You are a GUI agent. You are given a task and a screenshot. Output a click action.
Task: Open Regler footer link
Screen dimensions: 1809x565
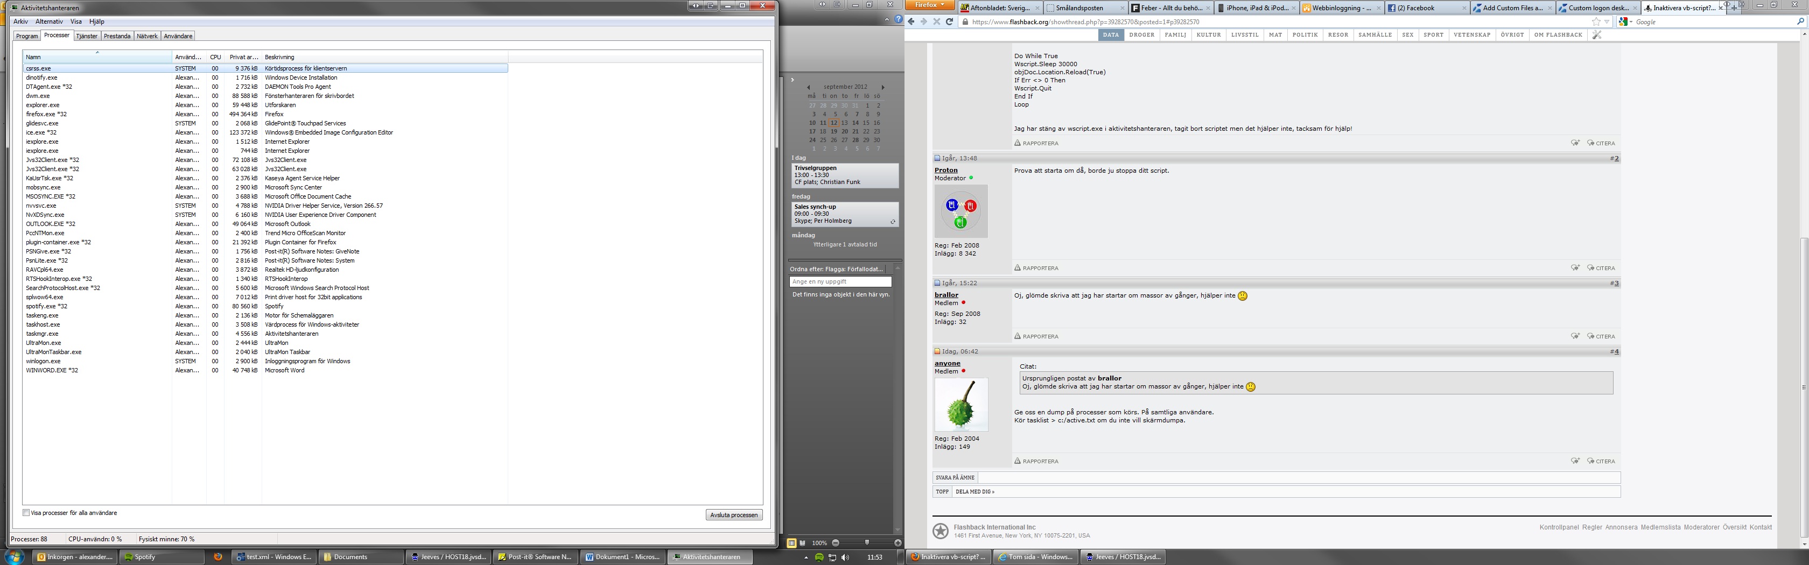pos(1592,527)
